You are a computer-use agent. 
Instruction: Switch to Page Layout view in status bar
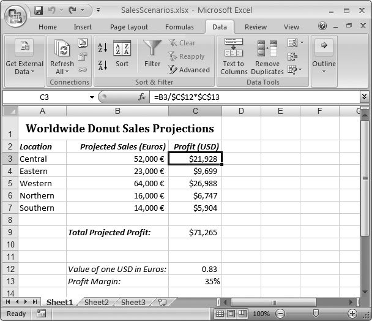pos(232,314)
